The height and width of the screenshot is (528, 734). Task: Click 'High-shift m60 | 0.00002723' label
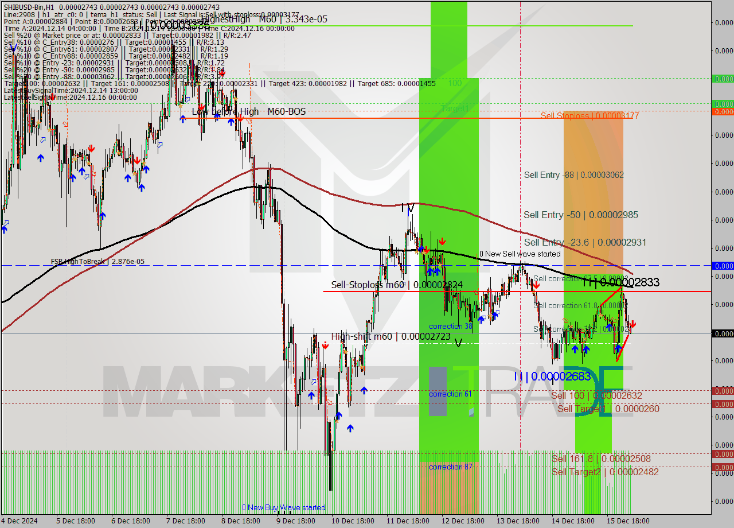click(391, 336)
